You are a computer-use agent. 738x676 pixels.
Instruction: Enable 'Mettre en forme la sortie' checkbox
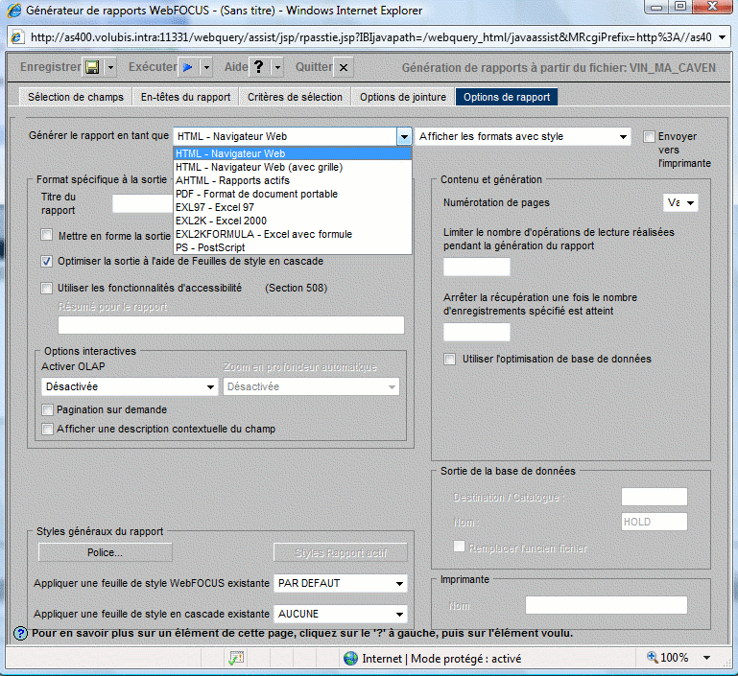point(47,234)
